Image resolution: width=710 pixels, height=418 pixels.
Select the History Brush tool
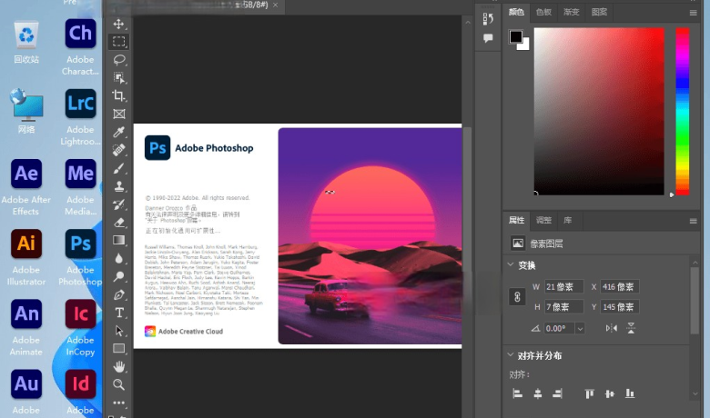[119, 204]
